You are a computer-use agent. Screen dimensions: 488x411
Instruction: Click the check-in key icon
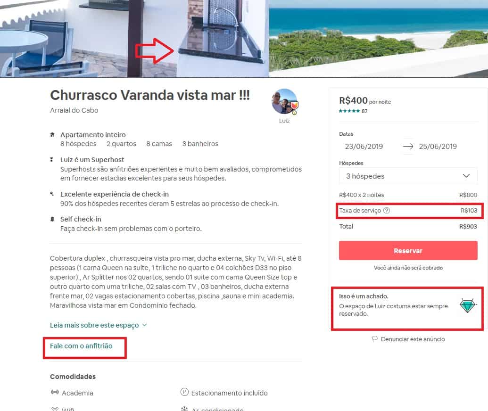tap(52, 194)
